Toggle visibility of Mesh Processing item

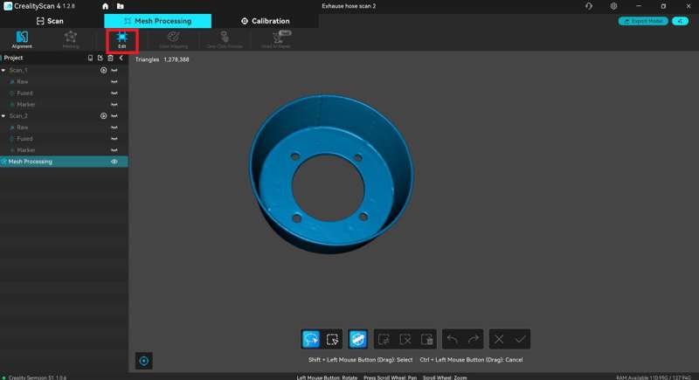(114, 162)
